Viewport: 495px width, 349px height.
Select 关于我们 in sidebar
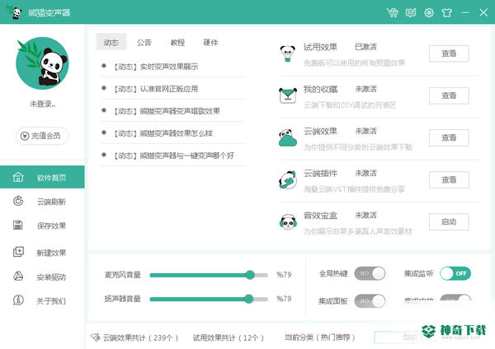tap(42, 300)
